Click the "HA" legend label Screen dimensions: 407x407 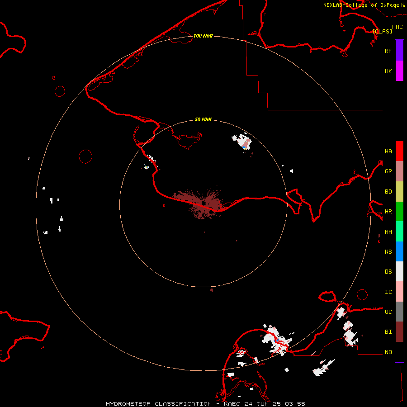[388, 151]
